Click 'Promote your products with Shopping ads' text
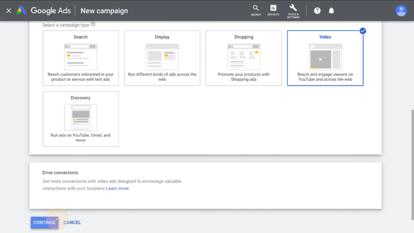Image resolution: width=414 pixels, height=233 pixels. click(x=244, y=77)
